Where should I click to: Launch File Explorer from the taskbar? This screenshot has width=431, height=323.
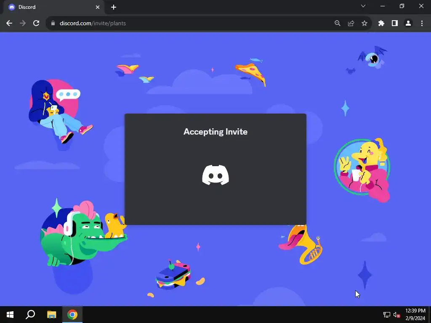pos(51,315)
